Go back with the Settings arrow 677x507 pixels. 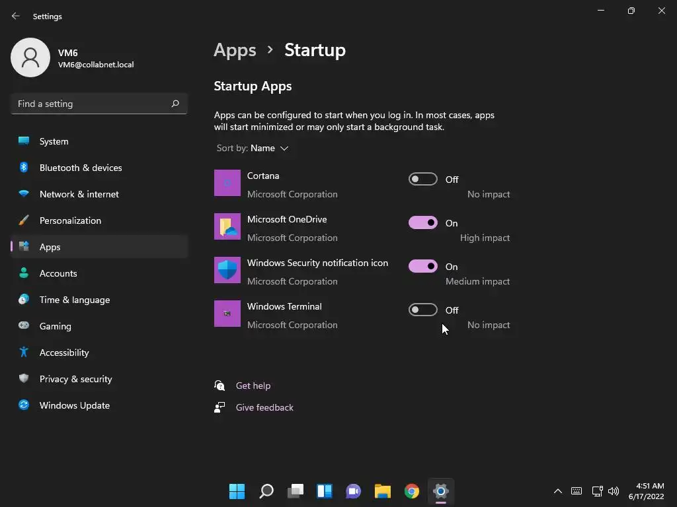16,16
